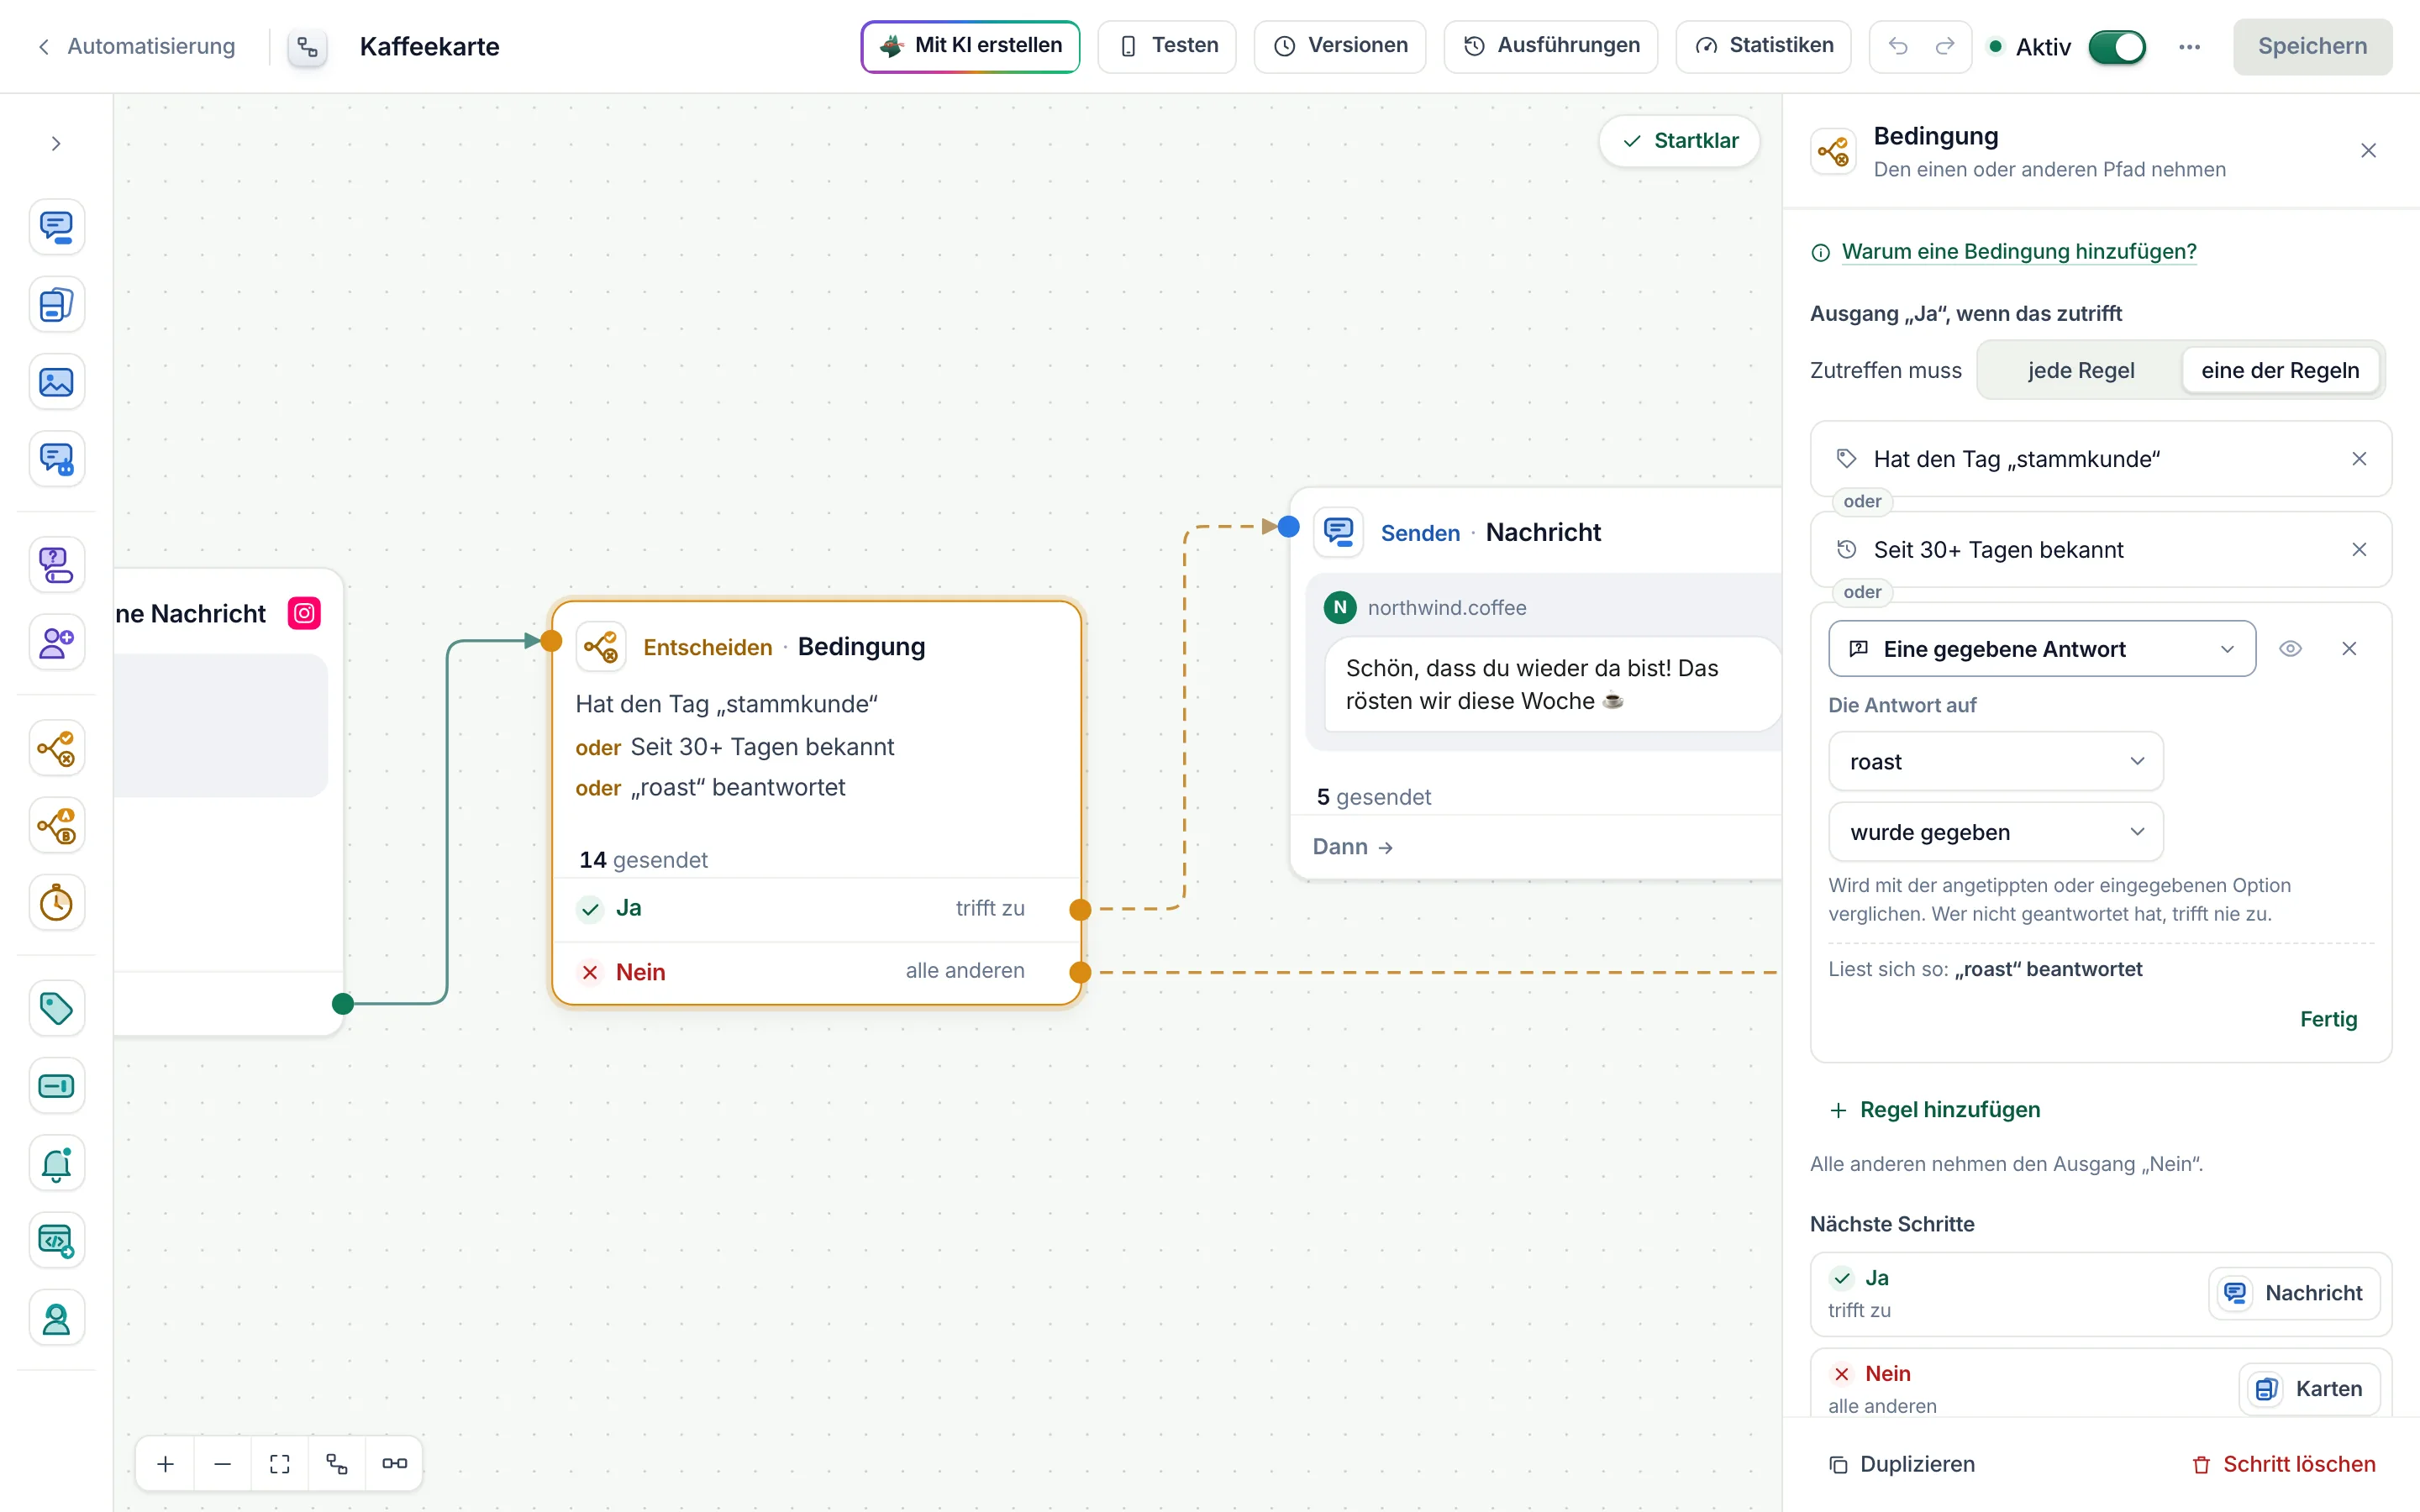Open the Testen tab
The image size is (2420, 1512).
1167,46
